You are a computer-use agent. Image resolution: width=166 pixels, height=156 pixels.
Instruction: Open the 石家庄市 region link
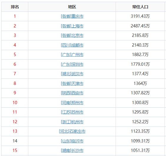coord(72,132)
